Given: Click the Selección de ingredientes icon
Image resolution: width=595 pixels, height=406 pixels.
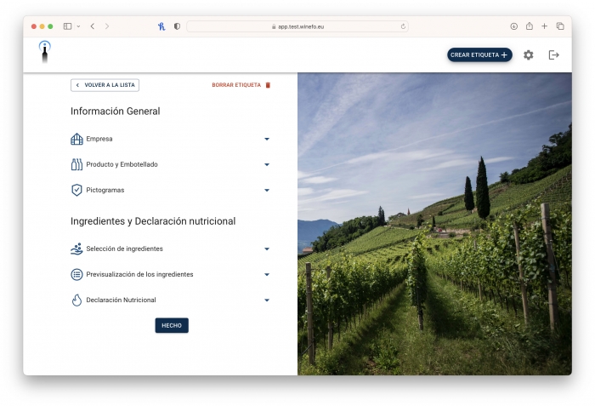Looking at the screenshot, I should [x=76, y=249].
